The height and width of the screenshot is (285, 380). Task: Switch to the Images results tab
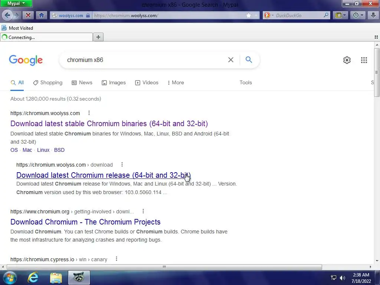pyautogui.click(x=114, y=83)
